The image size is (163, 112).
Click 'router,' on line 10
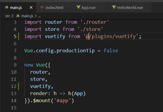coord(40,72)
